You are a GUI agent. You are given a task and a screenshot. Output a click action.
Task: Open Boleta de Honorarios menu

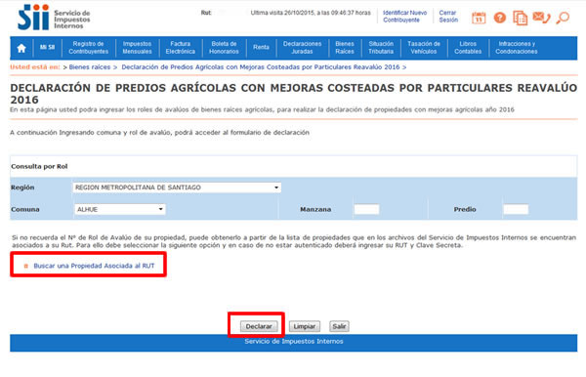[x=224, y=48]
